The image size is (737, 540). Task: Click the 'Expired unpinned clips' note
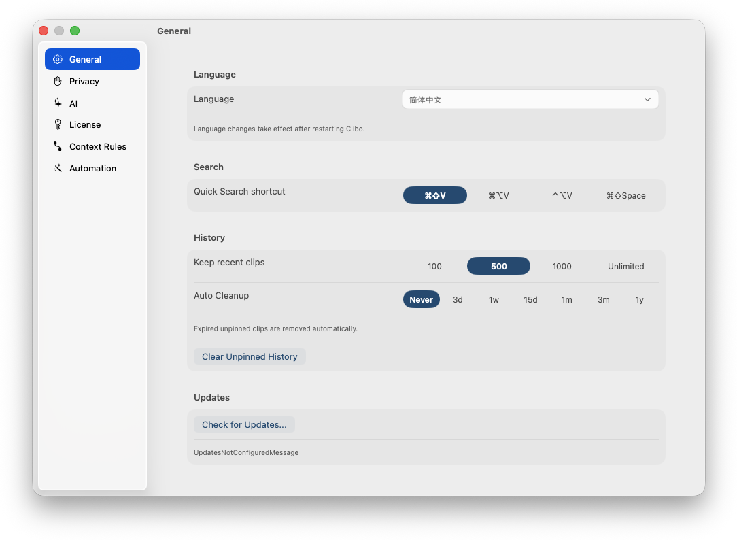point(275,328)
